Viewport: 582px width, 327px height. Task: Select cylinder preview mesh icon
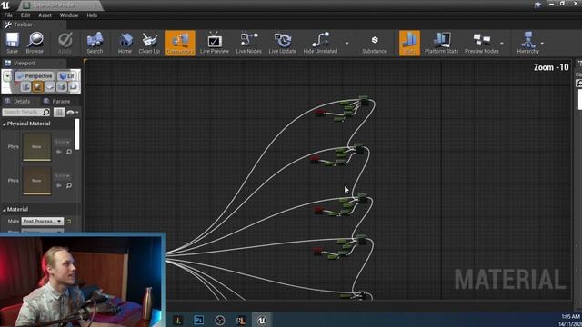25,87
